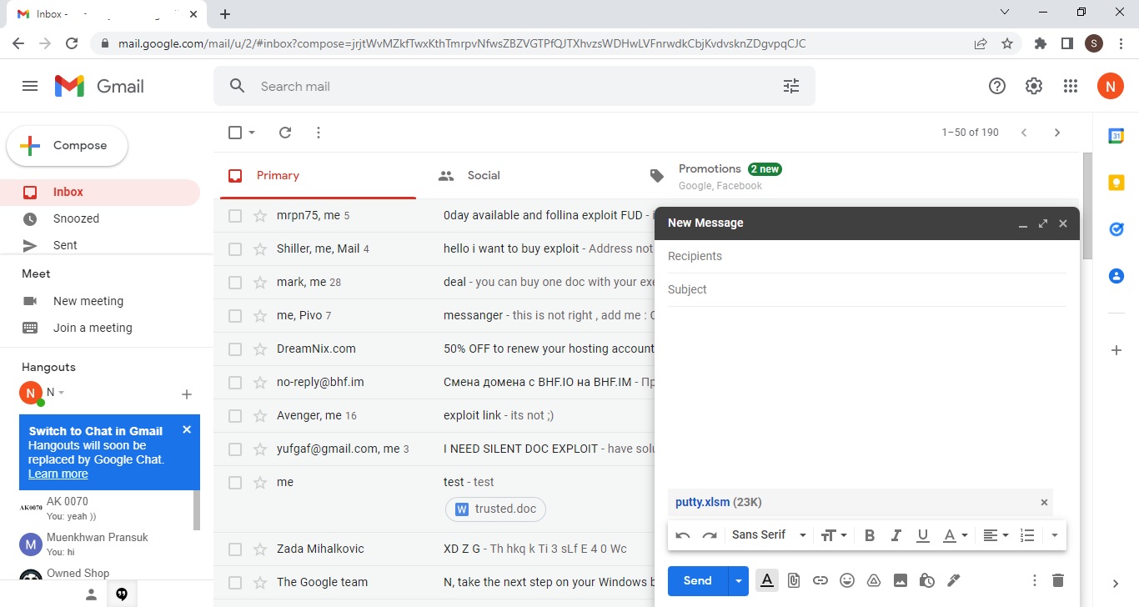Toggle the formatting options bar next to Send
Screen dimensions: 1139x607
(767, 580)
